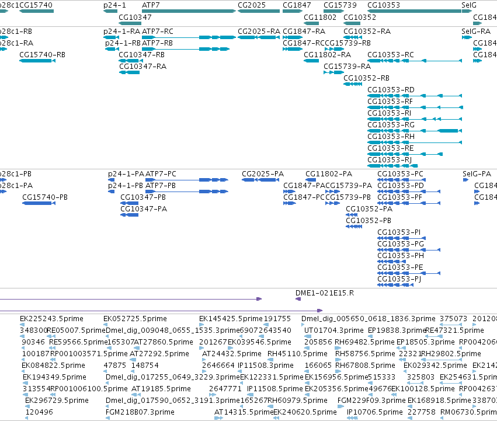Select the CG10353-RD transcript label
The image size is (497, 421).
click(391, 90)
